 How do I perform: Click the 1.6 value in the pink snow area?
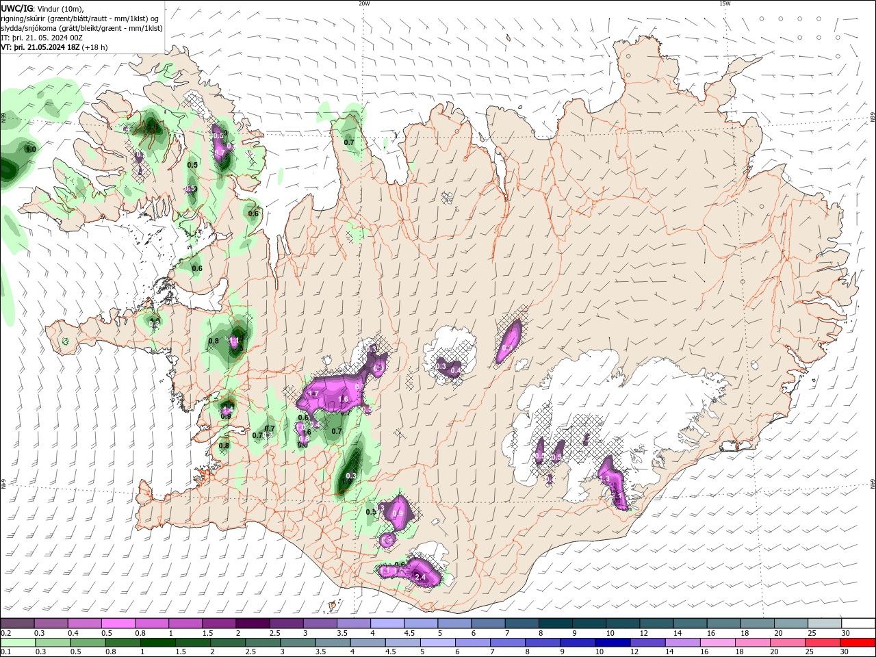344,399
